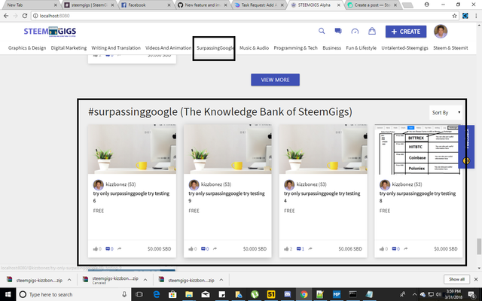The image size is (482, 301).
Task: Share the 'testing 6' post
Action: click(x=119, y=249)
